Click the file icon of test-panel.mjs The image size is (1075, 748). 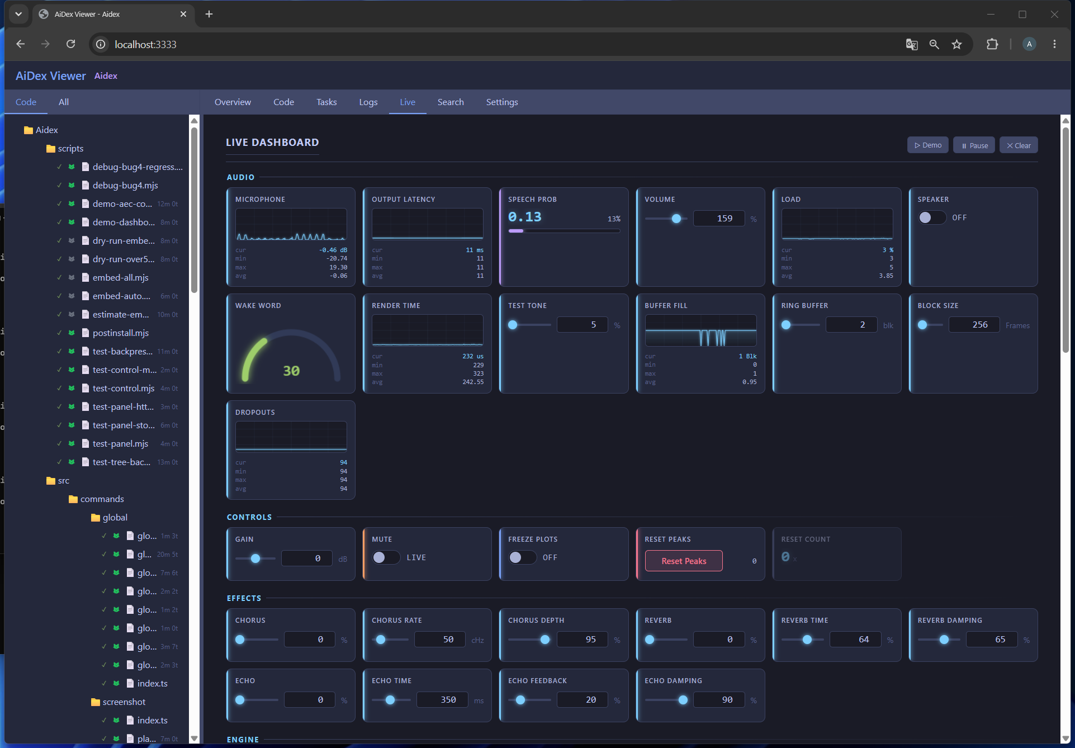pyautogui.click(x=86, y=444)
